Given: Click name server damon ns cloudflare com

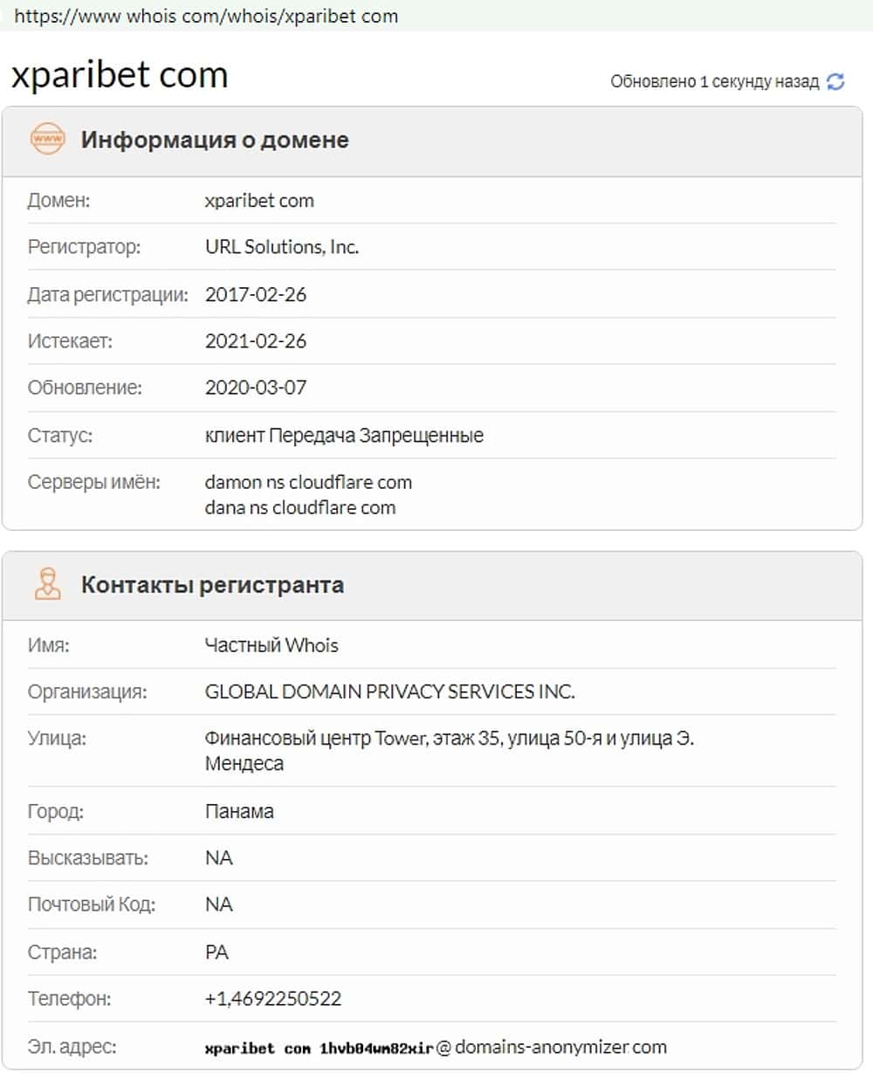Looking at the screenshot, I should coord(308,482).
